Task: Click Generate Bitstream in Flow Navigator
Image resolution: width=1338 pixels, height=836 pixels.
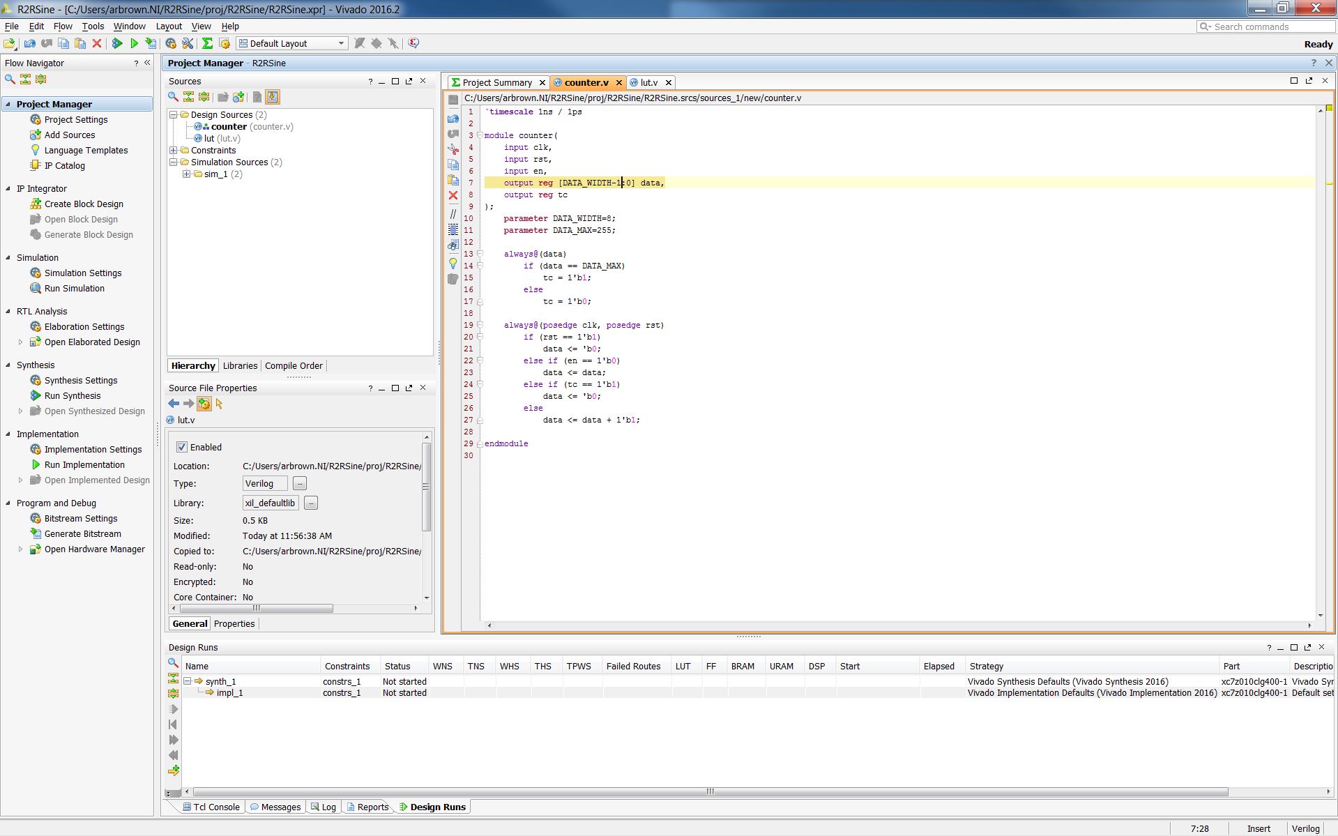Action: 83,534
